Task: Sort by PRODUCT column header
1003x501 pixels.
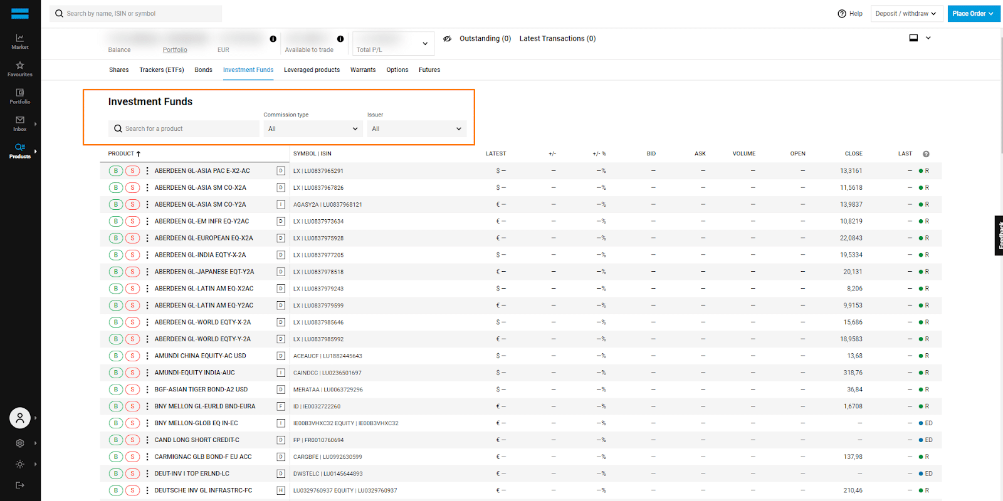Action: click(124, 153)
